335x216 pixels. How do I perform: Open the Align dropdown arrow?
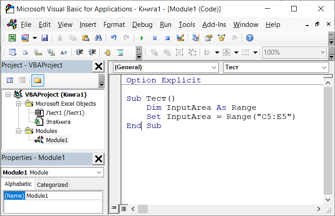click(x=217, y=52)
